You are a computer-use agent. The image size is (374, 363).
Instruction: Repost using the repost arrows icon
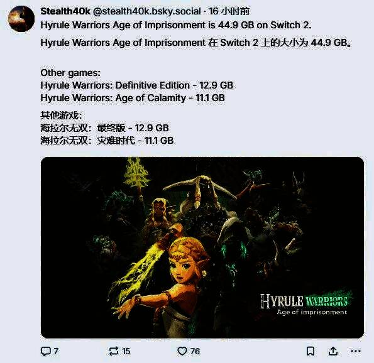114,351
